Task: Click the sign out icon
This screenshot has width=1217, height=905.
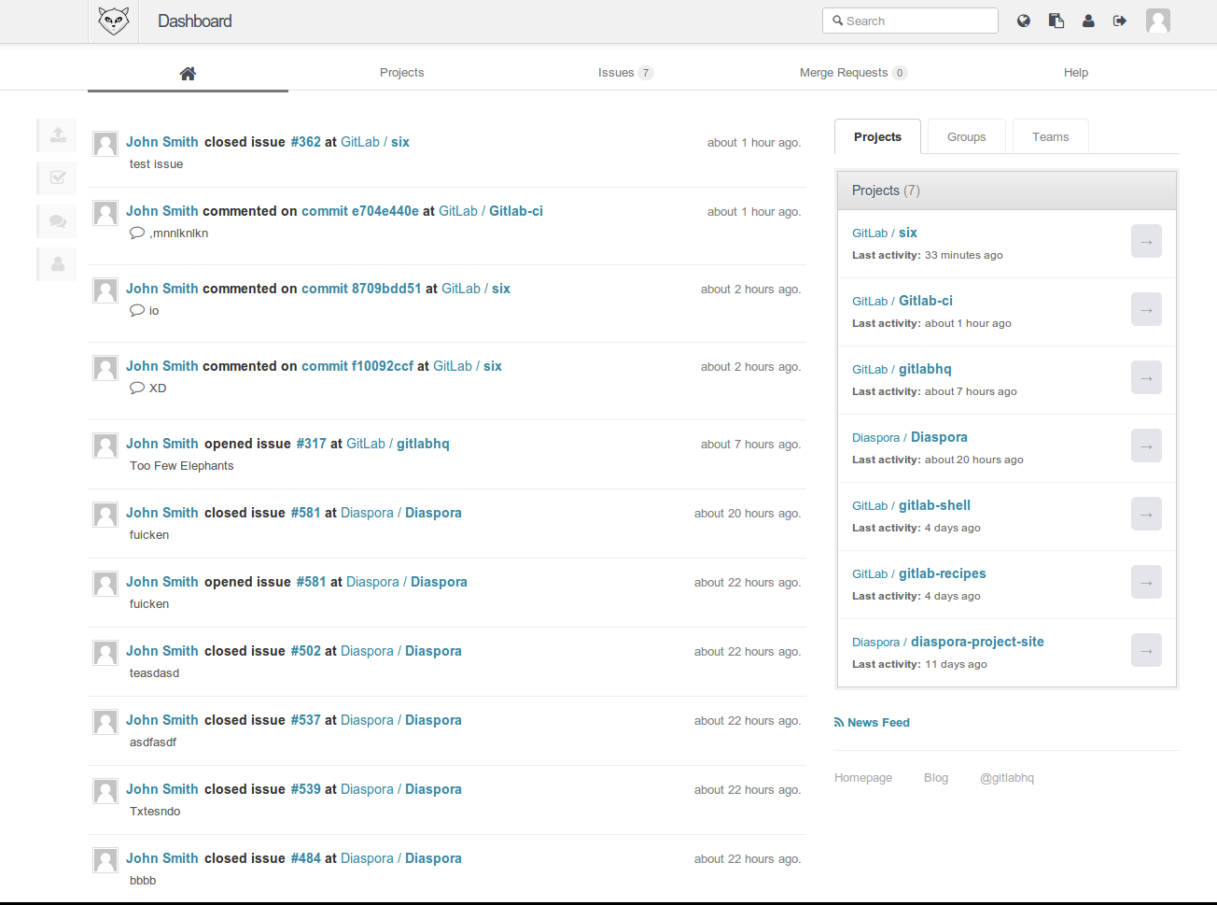Action: tap(1120, 21)
